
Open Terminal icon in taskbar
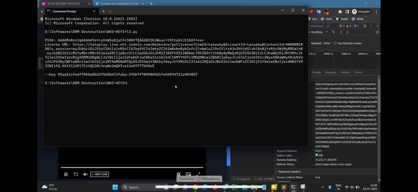[293, 187]
